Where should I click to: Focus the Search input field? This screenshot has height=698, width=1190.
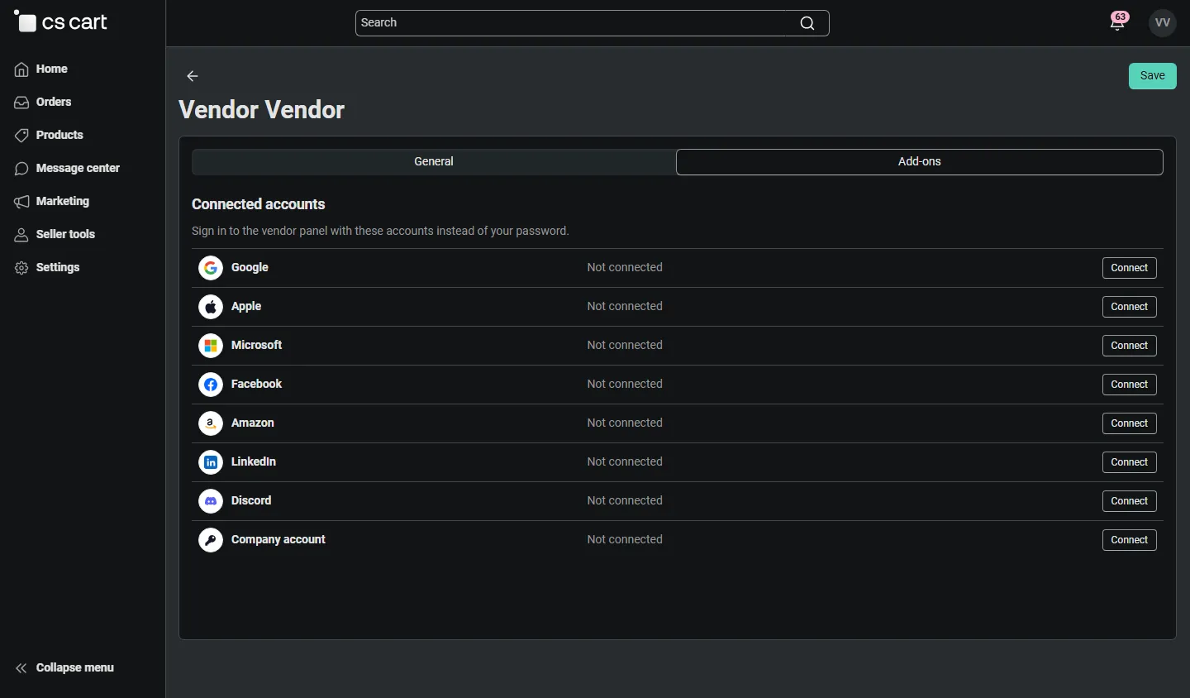[x=592, y=23]
